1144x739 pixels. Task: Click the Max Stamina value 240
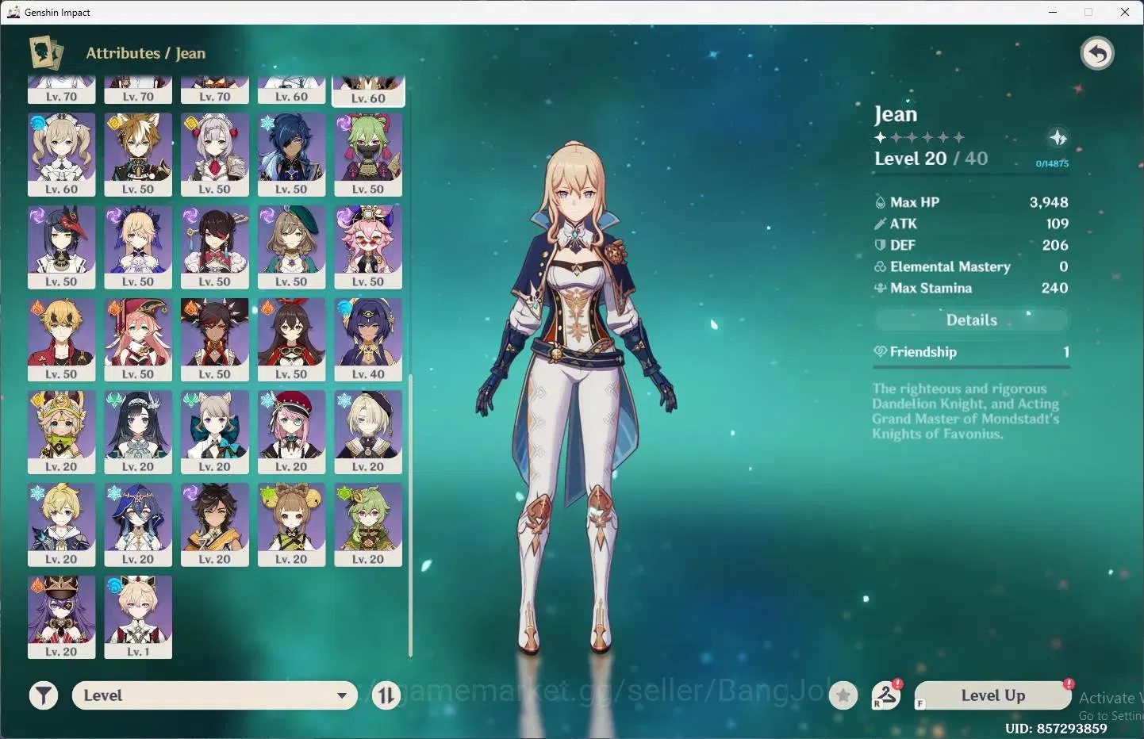(1054, 288)
